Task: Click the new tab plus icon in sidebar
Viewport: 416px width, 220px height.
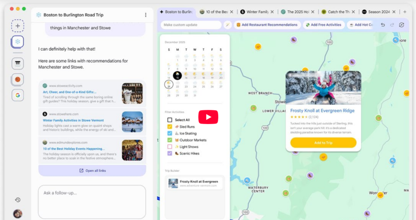Action: pos(17,26)
